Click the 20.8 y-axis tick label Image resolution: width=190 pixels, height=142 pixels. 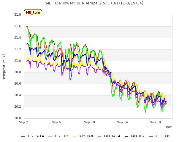click(x=18, y=72)
